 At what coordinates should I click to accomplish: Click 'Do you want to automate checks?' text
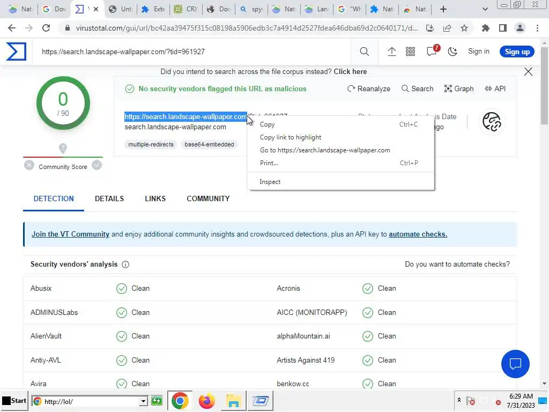point(457,264)
